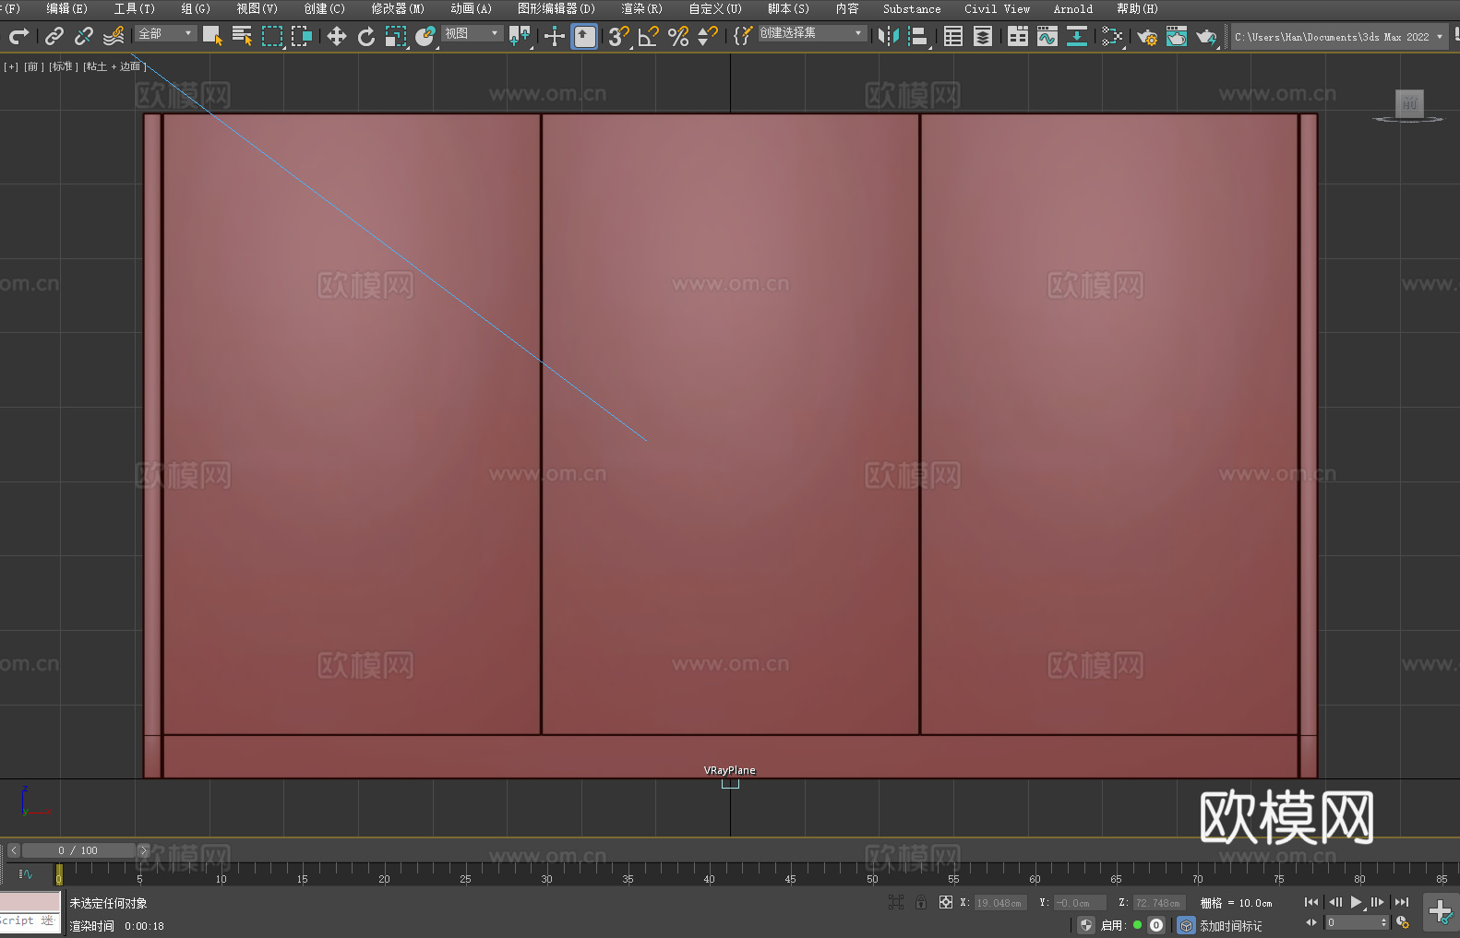This screenshot has height=938, width=1460.
Task: Play the animation
Action: [x=1357, y=902]
